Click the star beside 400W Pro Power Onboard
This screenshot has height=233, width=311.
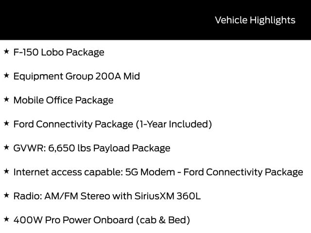(x=6, y=219)
